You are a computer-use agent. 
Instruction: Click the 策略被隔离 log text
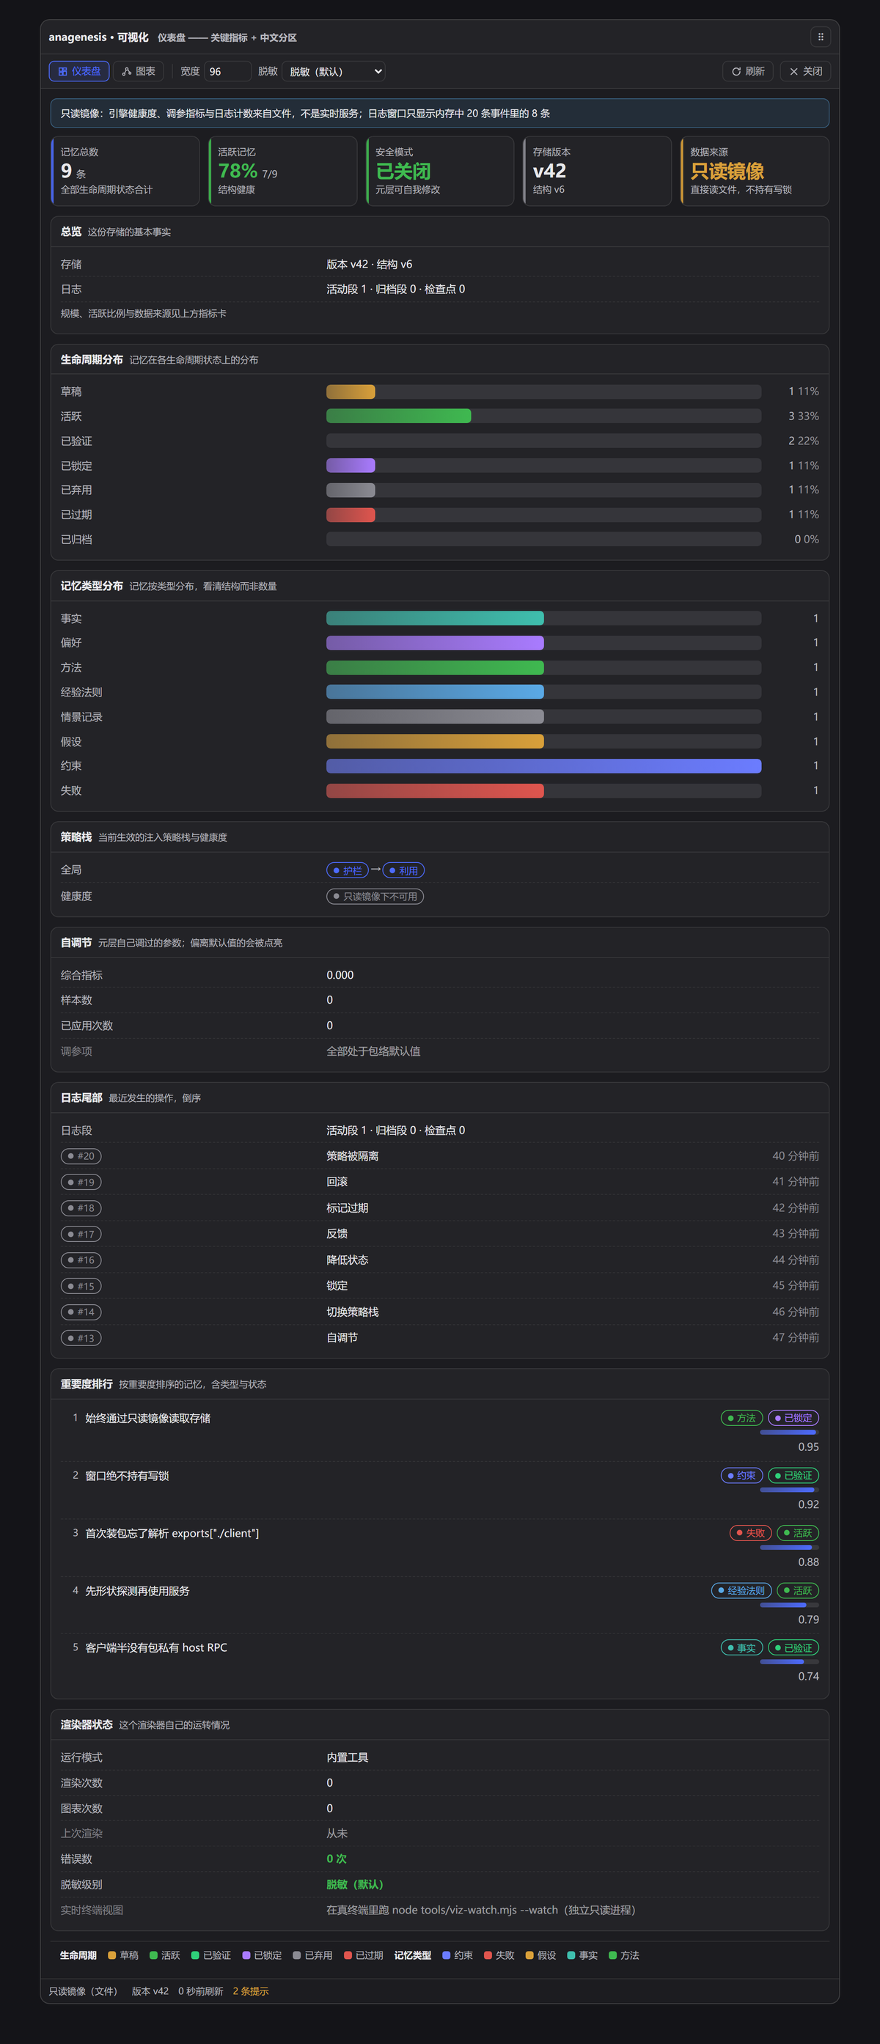click(352, 1156)
